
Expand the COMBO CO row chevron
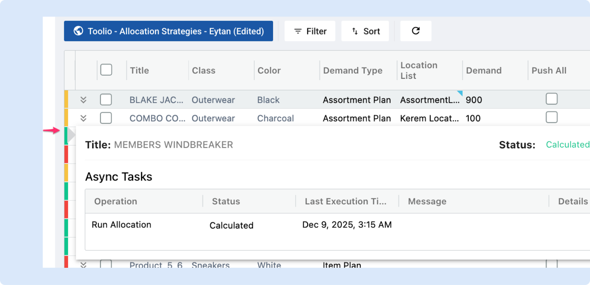(x=83, y=118)
